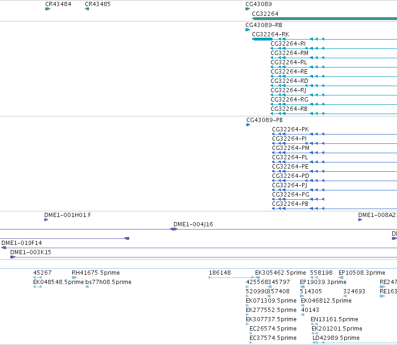Select the CG32264-RK transcript thick exon

(262, 39)
